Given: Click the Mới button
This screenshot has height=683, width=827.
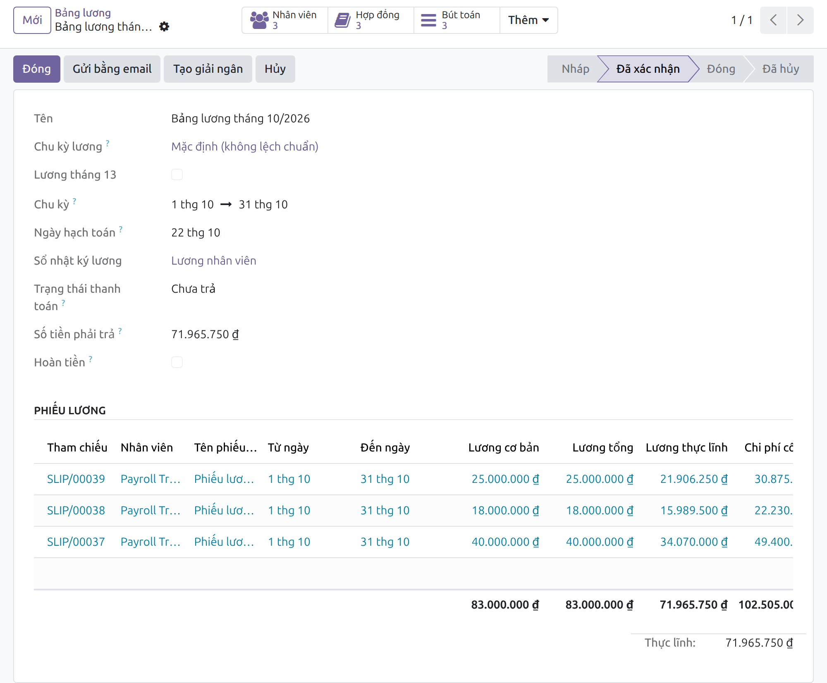Looking at the screenshot, I should [x=32, y=20].
